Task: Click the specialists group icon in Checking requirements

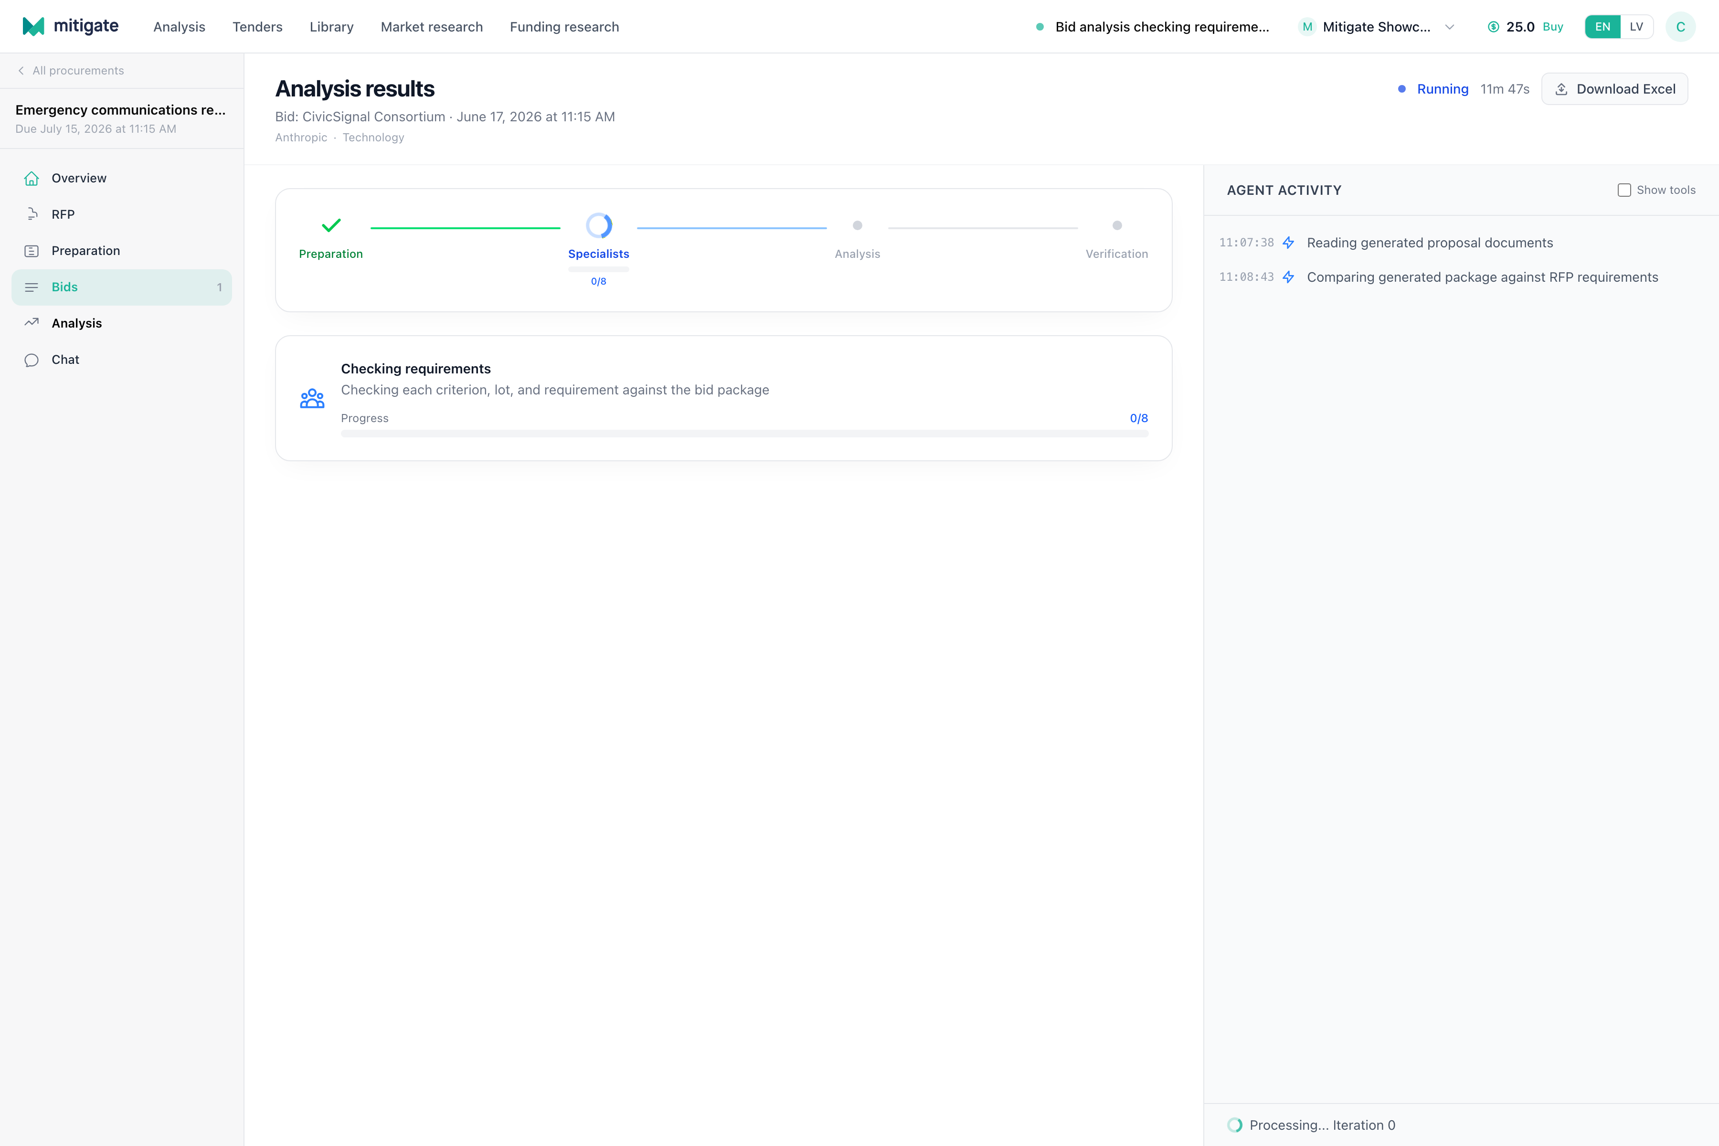Action: [312, 398]
